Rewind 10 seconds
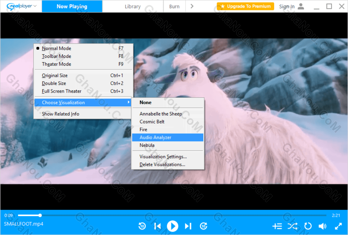 pos(142,226)
